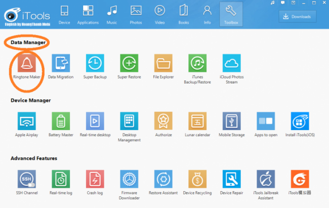Image resolution: width=329 pixels, height=208 pixels.
Task: Switch to Photos tab
Action: [136, 15]
